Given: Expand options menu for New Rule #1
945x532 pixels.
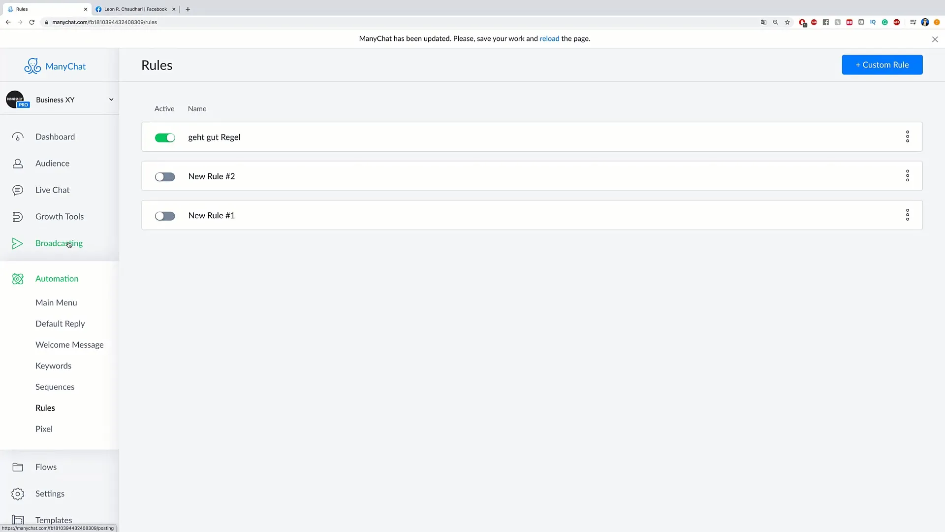Looking at the screenshot, I should (907, 214).
